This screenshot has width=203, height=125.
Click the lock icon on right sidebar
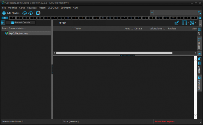(199, 59)
